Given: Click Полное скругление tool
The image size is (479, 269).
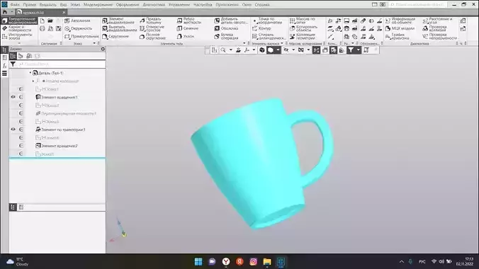Looking at the screenshot, I should click(152, 36).
